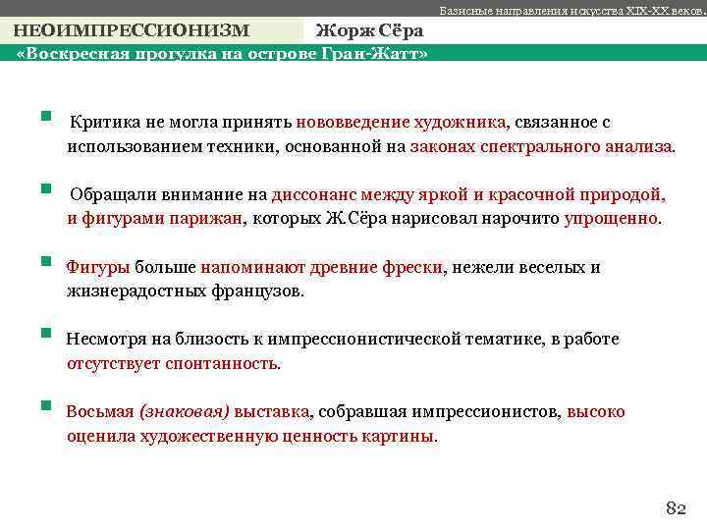Click the phrase «отсутствует спонтанность.»
The height and width of the screenshot is (530, 707).
pos(174,363)
